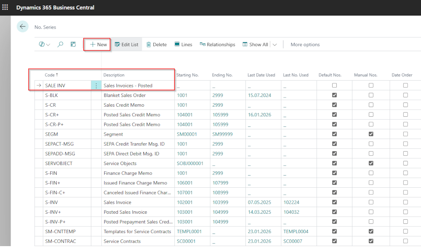Toggle Default Nos. for S-INV row

334,202
